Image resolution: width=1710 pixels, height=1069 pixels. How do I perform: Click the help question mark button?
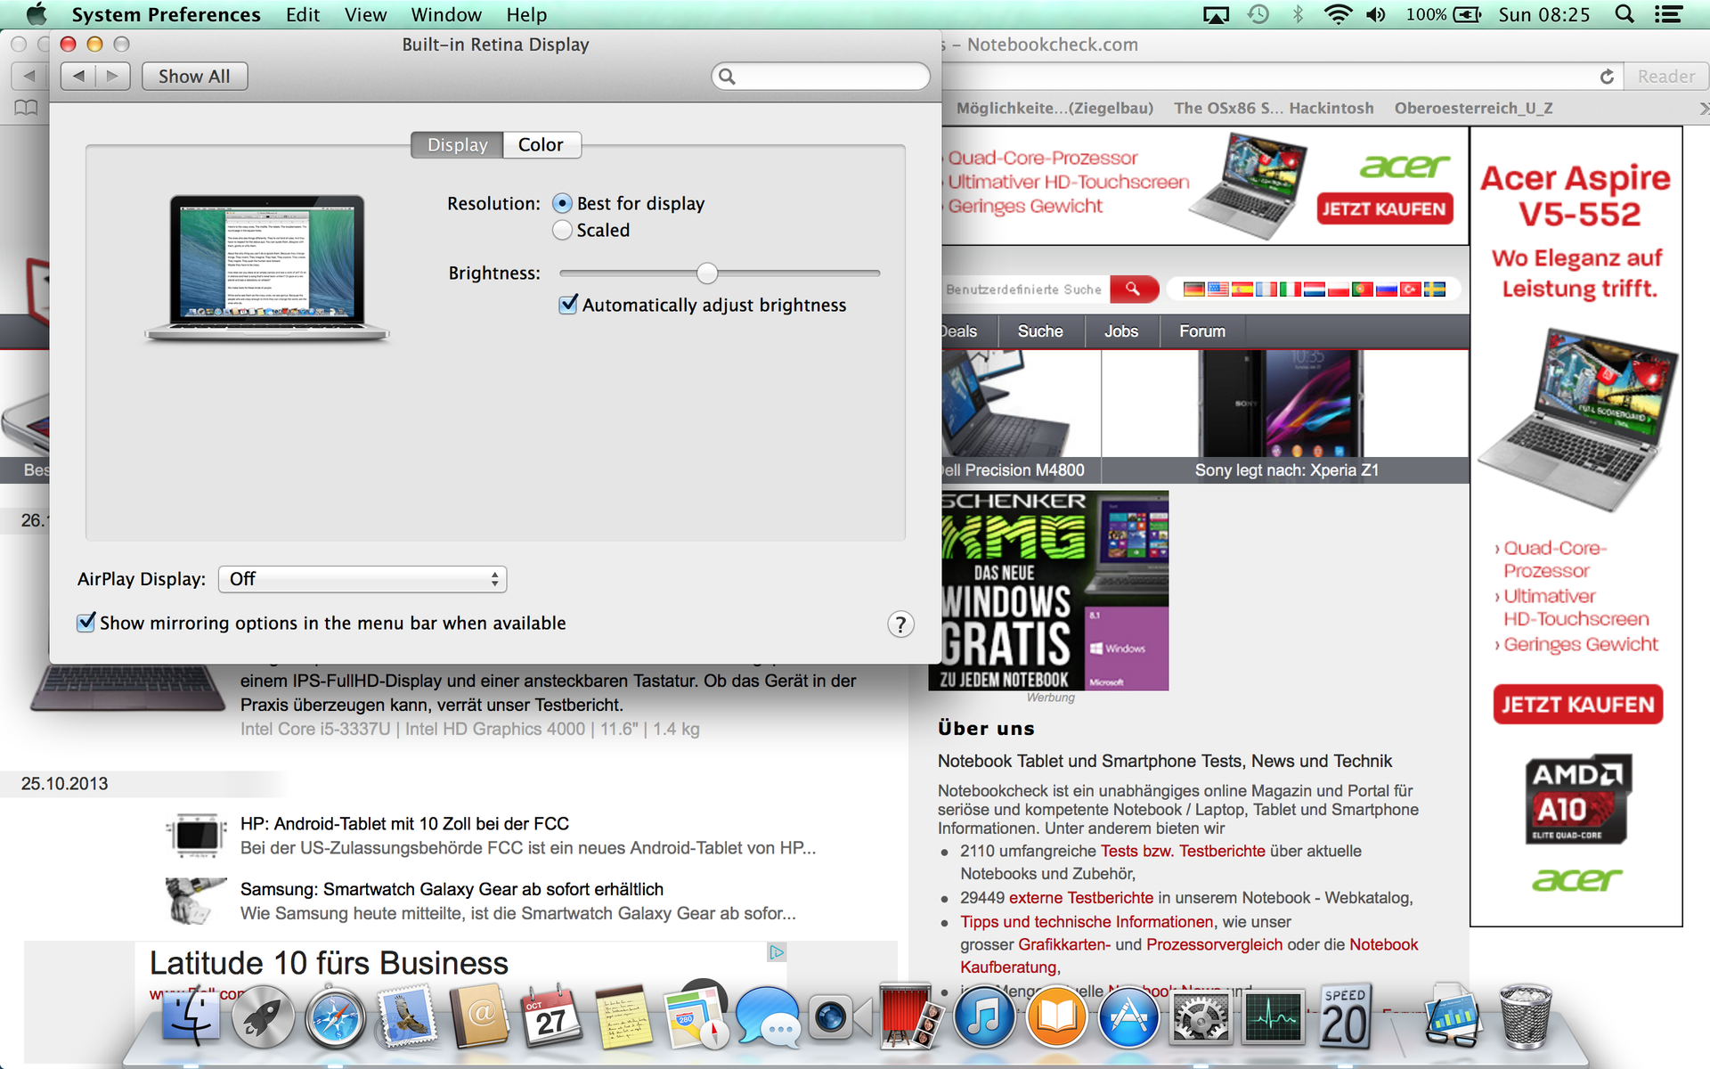(900, 624)
